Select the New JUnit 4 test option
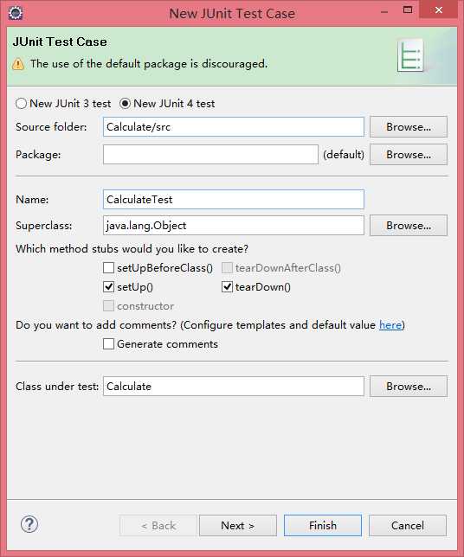Viewport: 464px width, 557px height. [125, 104]
